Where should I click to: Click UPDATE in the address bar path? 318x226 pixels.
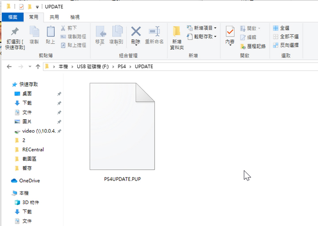[144, 67]
